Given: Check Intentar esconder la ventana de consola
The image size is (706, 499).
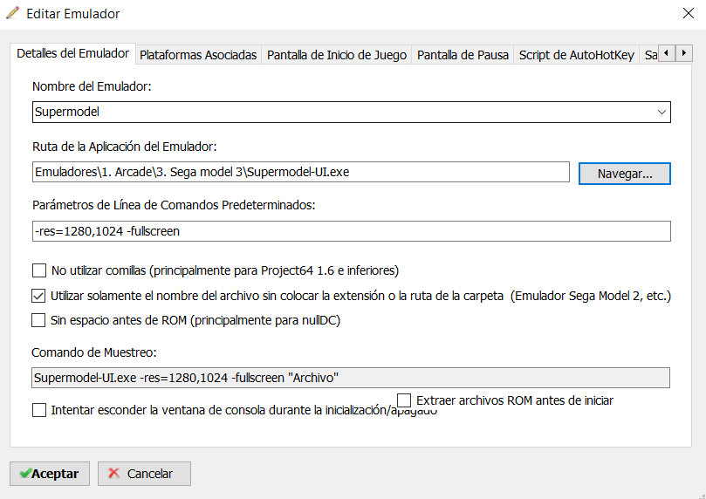Looking at the screenshot, I should (39, 410).
